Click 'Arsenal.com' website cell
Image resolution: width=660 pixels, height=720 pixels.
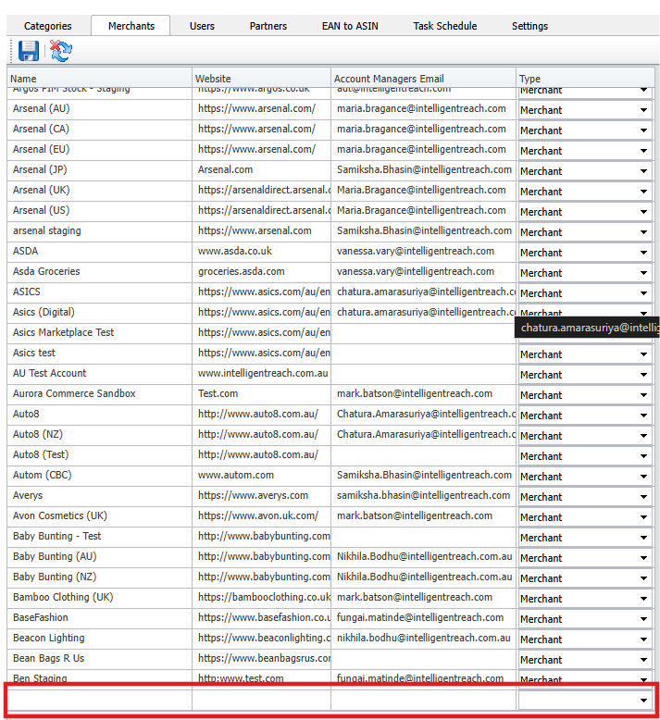click(x=261, y=170)
